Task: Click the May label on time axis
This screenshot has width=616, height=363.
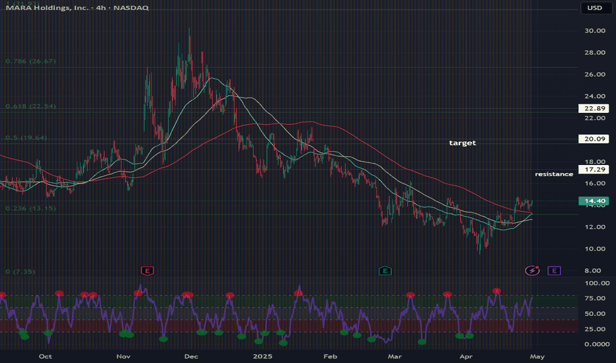Action: (x=537, y=356)
